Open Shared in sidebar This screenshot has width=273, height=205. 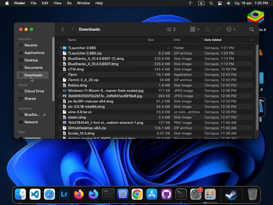33,99
